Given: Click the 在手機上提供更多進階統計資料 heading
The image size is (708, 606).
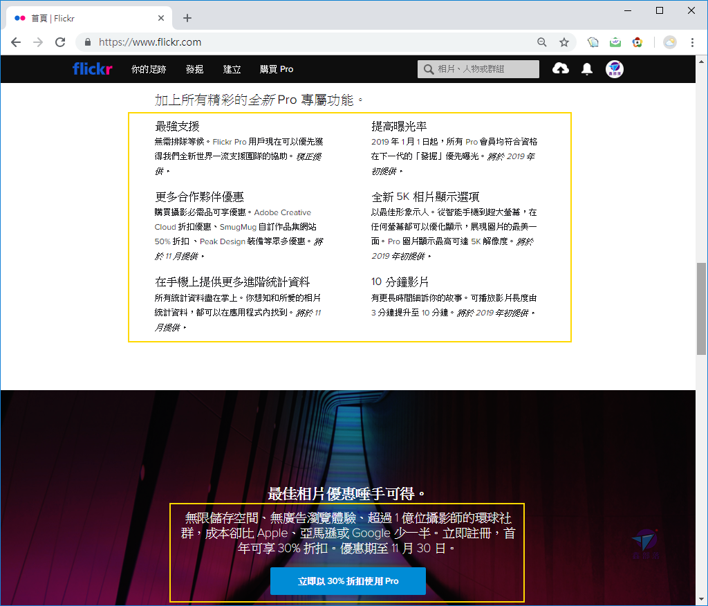Looking at the screenshot, I should [x=232, y=282].
